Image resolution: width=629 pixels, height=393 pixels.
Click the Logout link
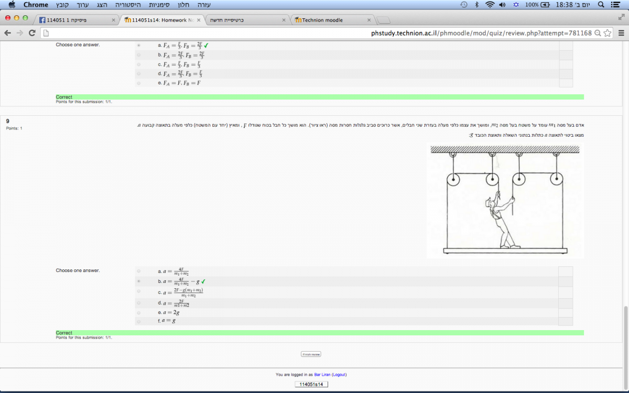point(339,375)
